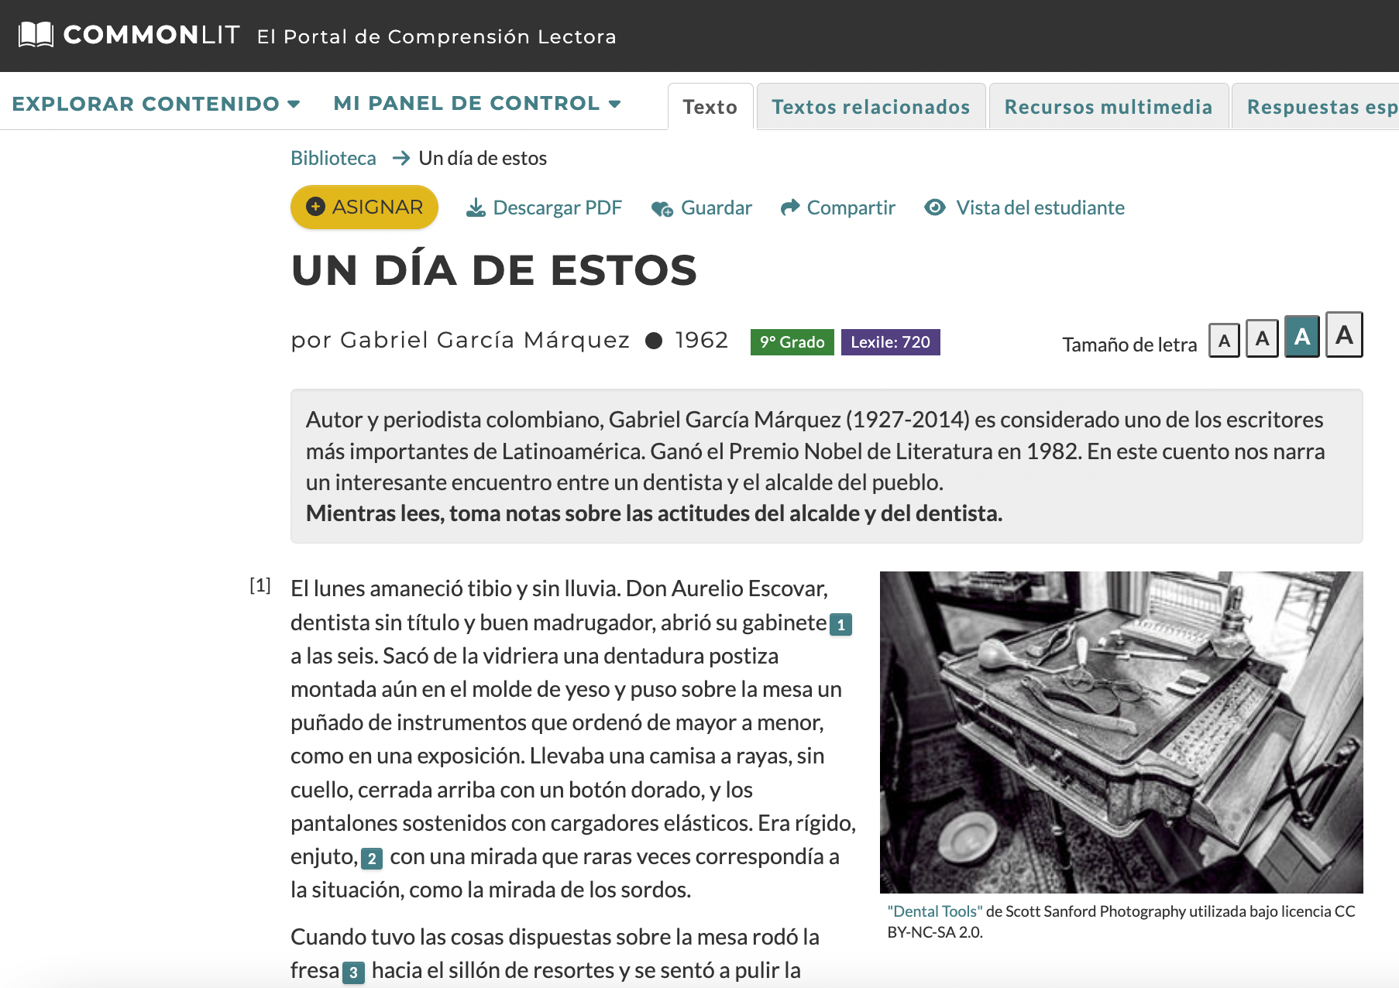Click the Tamaño de letra label
Image resolution: width=1399 pixels, height=988 pixels.
pyautogui.click(x=1129, y=345)
